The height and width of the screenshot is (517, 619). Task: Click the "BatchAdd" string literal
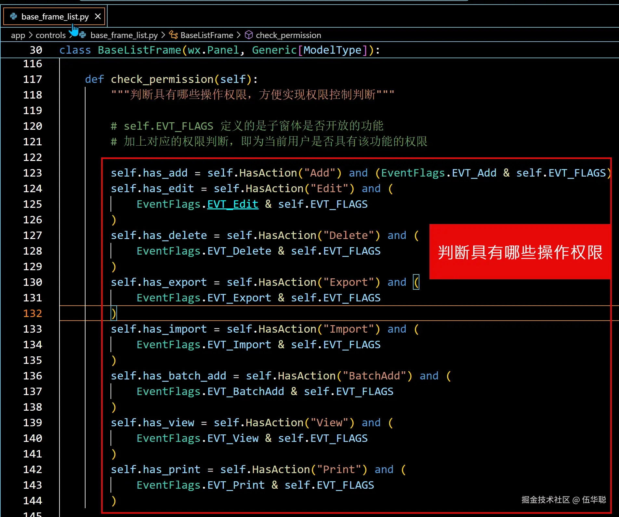coord(374,376)
